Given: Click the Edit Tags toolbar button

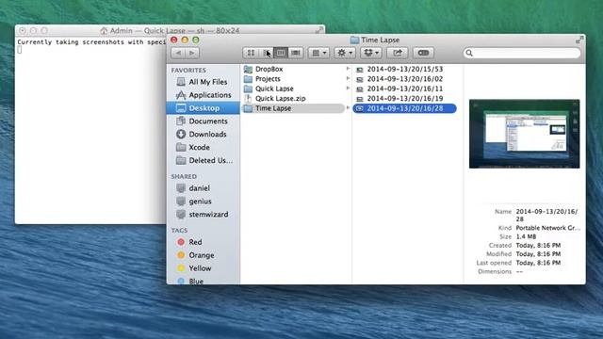Looking at the screenshot, I should [x=423, y=53].
